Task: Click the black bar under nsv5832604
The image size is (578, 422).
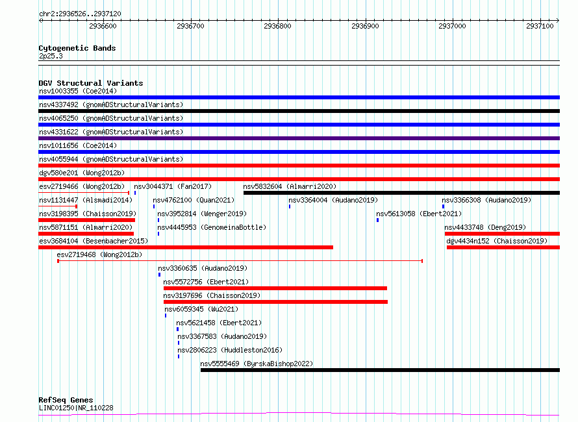Action: click(402, 193)
